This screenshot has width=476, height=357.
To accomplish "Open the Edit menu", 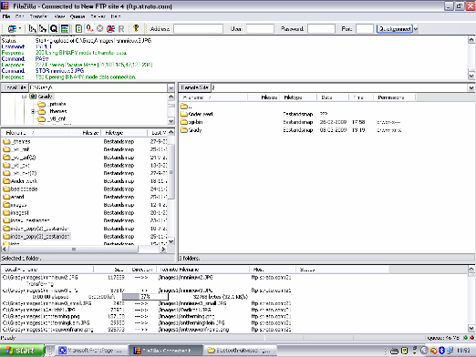I will click(20, 16).
